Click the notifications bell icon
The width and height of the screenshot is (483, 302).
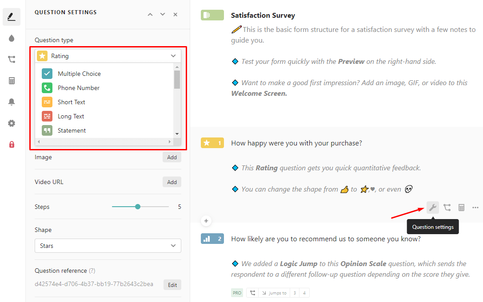point(11,102)
